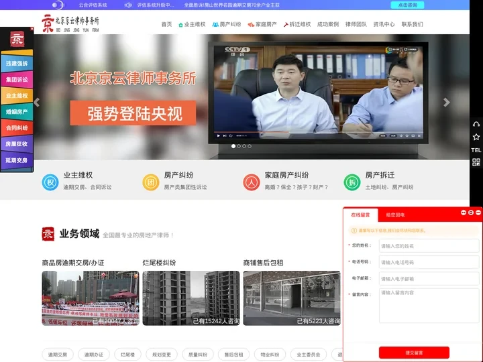Click the TEL icon on right rail

[x=476, y=150]
